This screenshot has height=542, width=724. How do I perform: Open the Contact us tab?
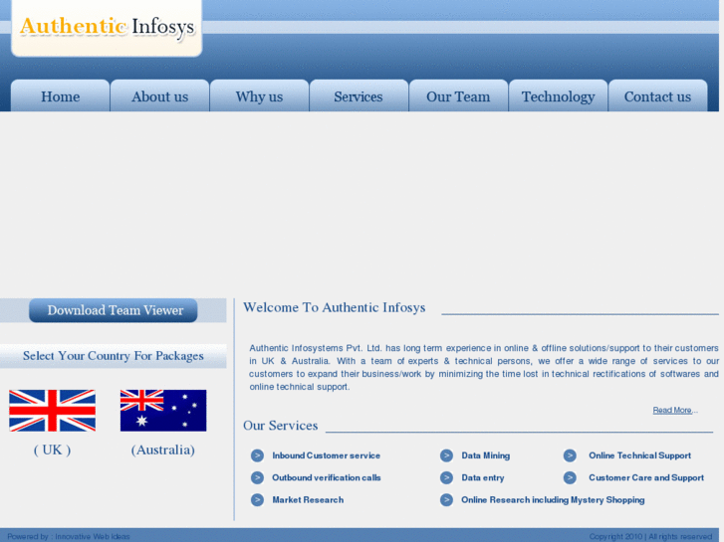coord(658,95)
